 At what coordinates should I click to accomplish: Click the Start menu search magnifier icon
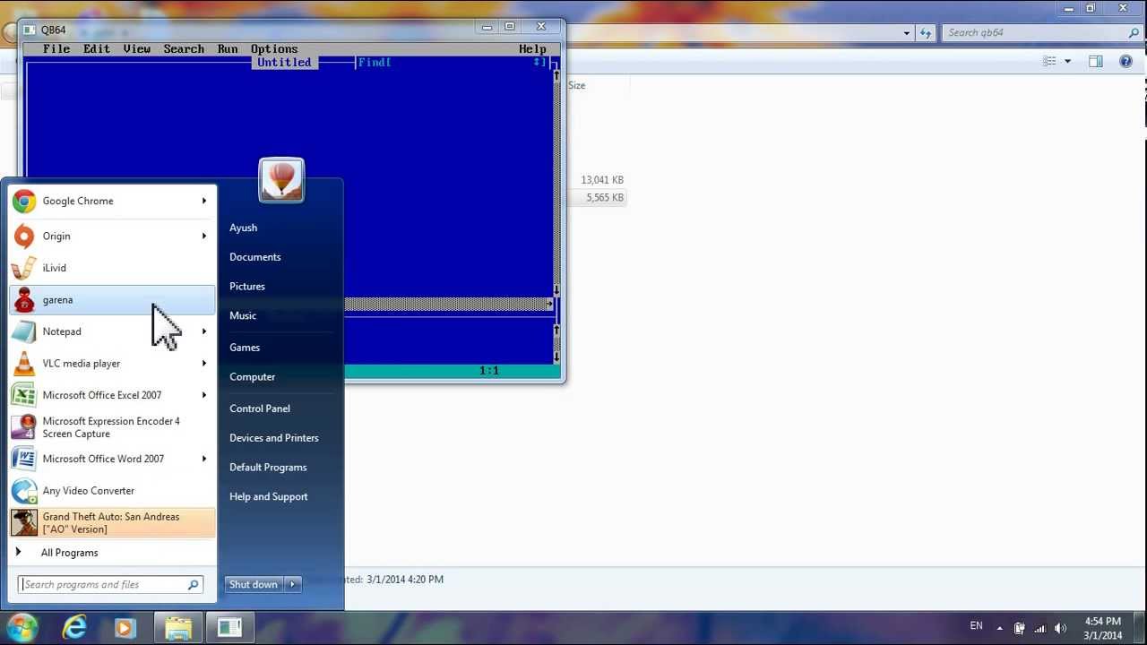click(193, 584)
